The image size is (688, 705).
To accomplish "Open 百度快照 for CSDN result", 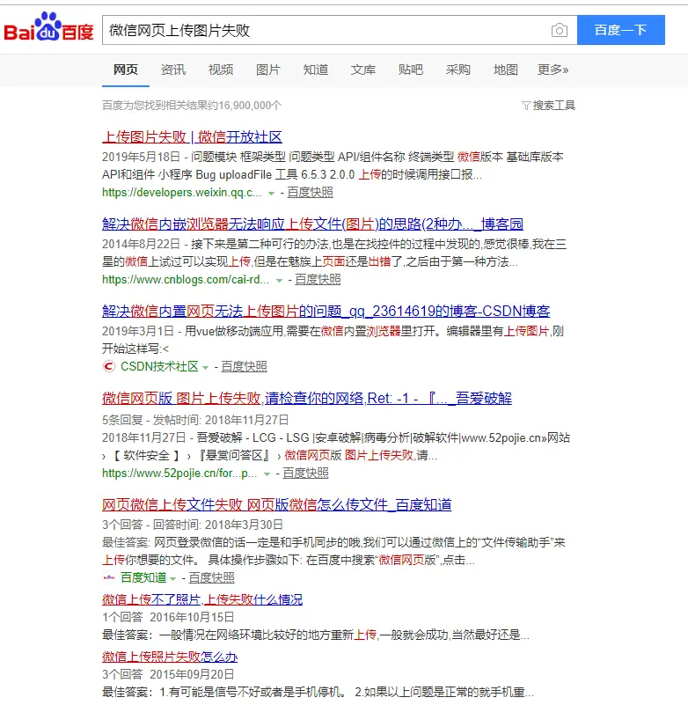I will pyautogui.click(x=244, y=366).
